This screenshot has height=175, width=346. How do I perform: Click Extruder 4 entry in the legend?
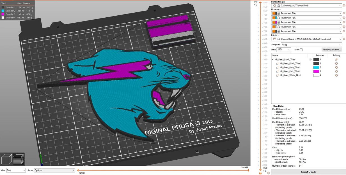pos(17,18)
